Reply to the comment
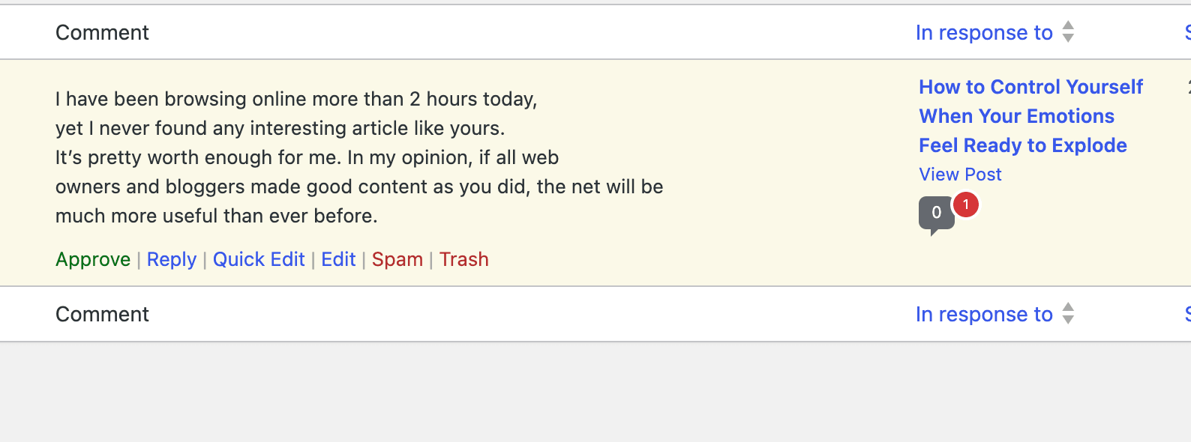Viewport: 1191px width, 442px height. (171, 260)
